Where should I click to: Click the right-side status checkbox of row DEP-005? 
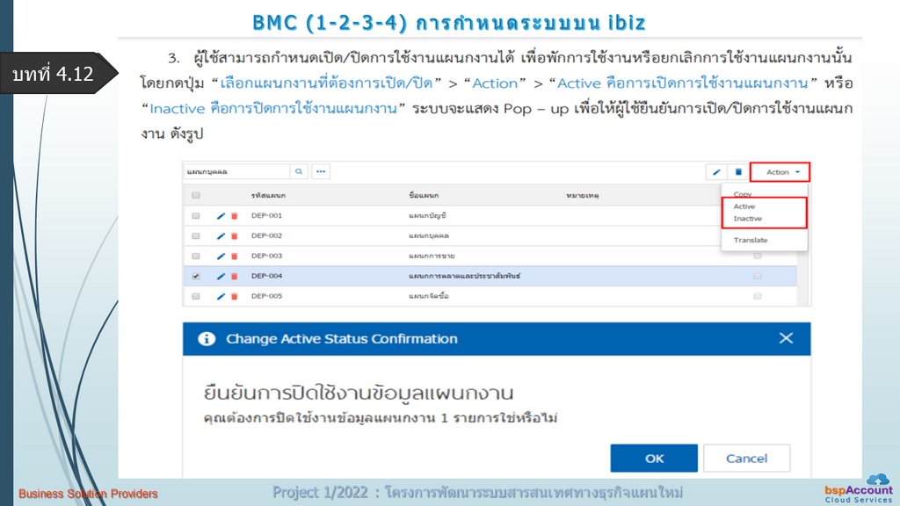(758, 296)
